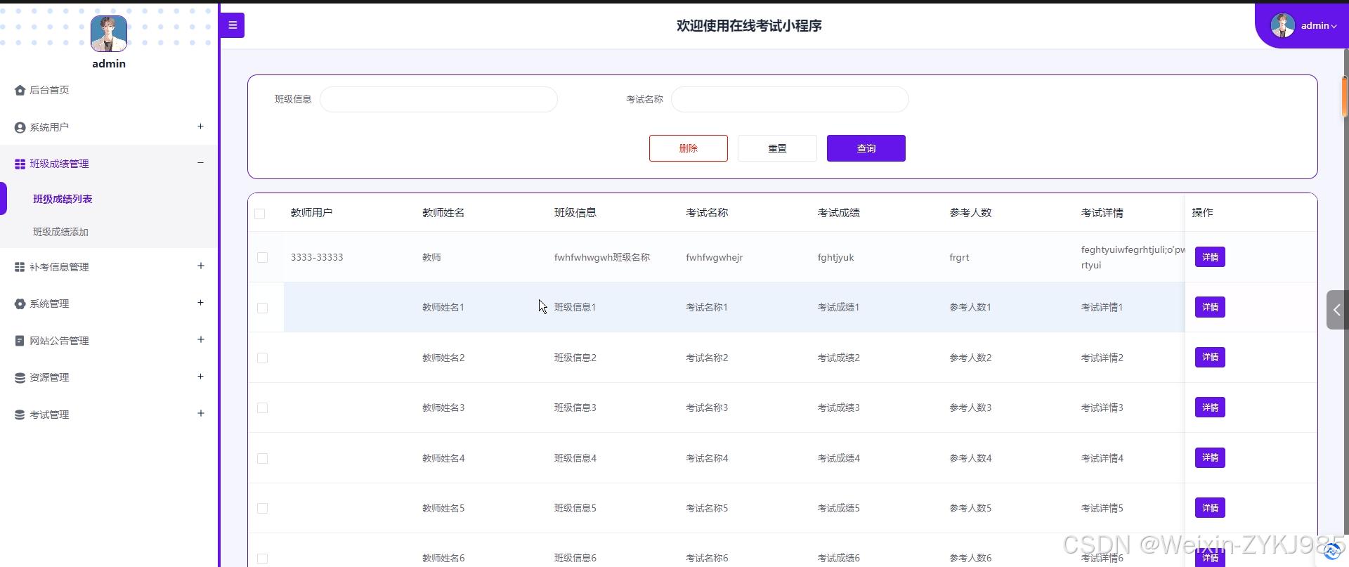Expand the 系统管理 plus sign
1349x567 pixels.
point(200,303)
